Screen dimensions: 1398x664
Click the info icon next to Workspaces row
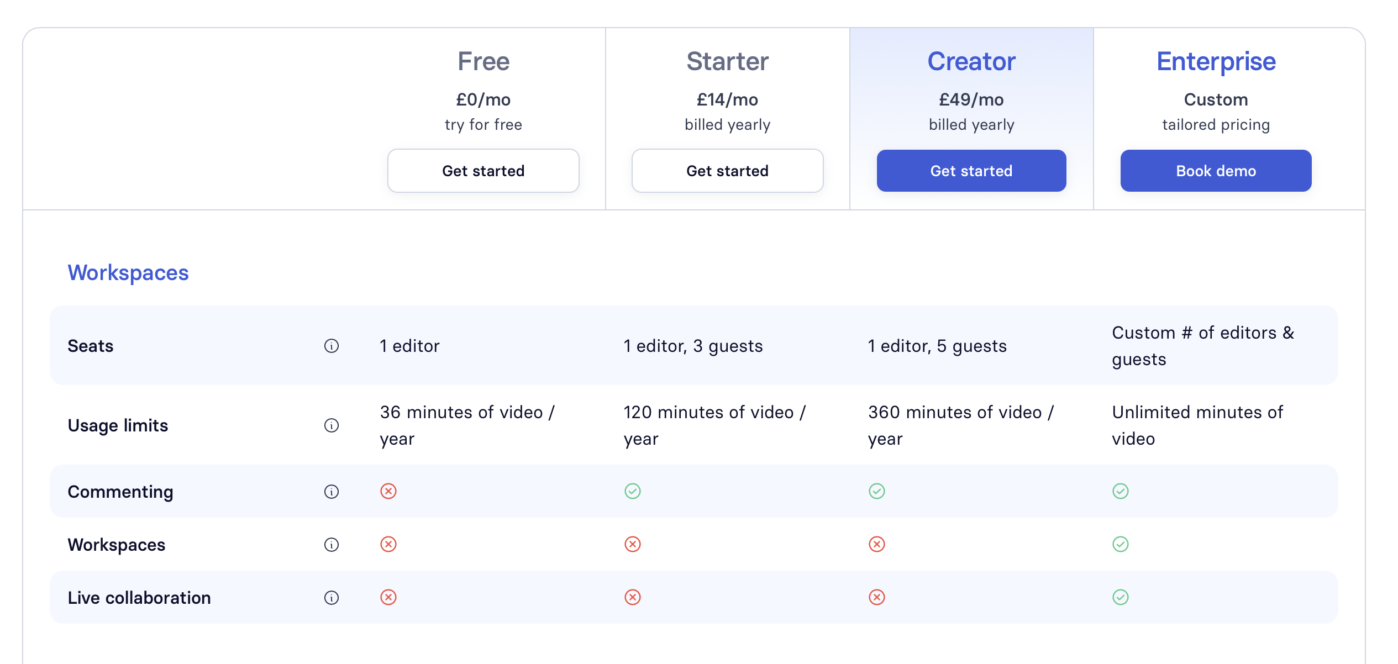(x=332, y=545)
